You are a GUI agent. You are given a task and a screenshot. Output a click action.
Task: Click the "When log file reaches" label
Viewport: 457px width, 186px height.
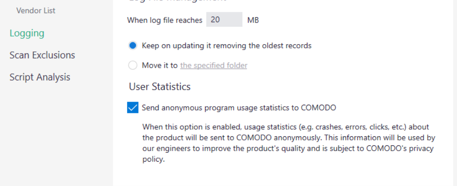[164, 20]
